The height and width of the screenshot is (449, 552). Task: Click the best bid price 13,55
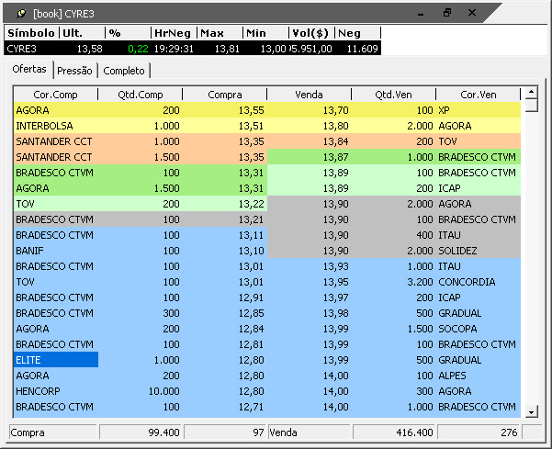pos(225,110)
